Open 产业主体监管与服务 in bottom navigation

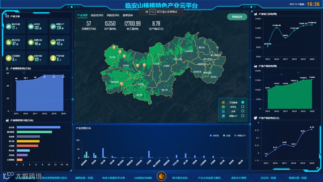point(209,178)
